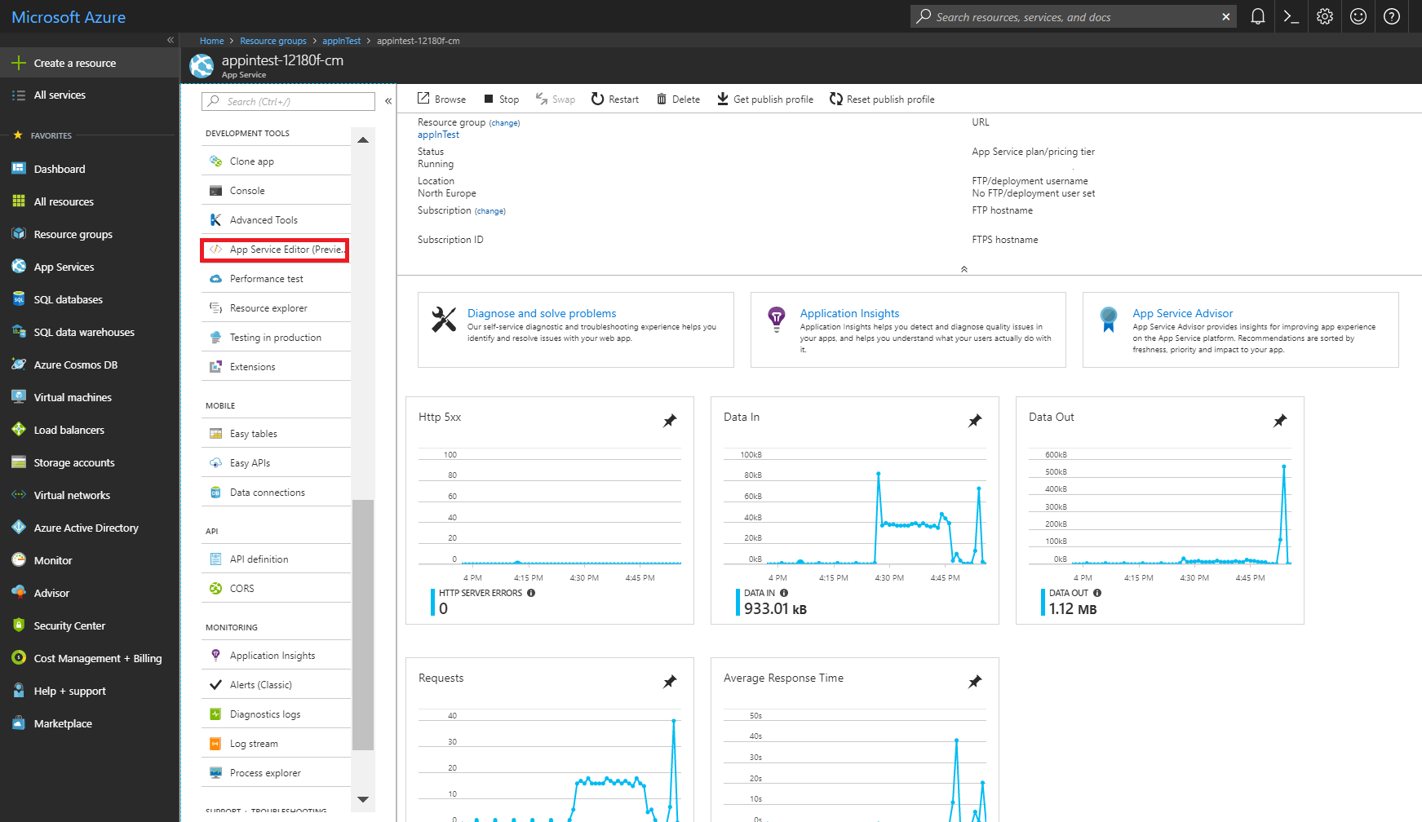Viewport: 1422px width, 822px height.
Task: Stop the running app service
Action: click(x=501, y=99)
